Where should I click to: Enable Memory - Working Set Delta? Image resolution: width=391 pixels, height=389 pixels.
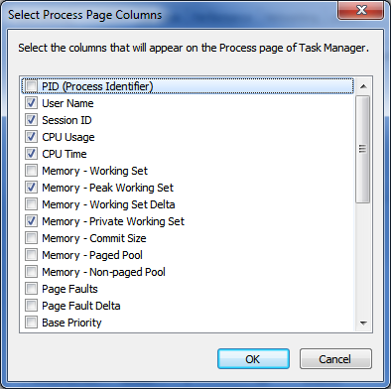click(x=31, y=204)
